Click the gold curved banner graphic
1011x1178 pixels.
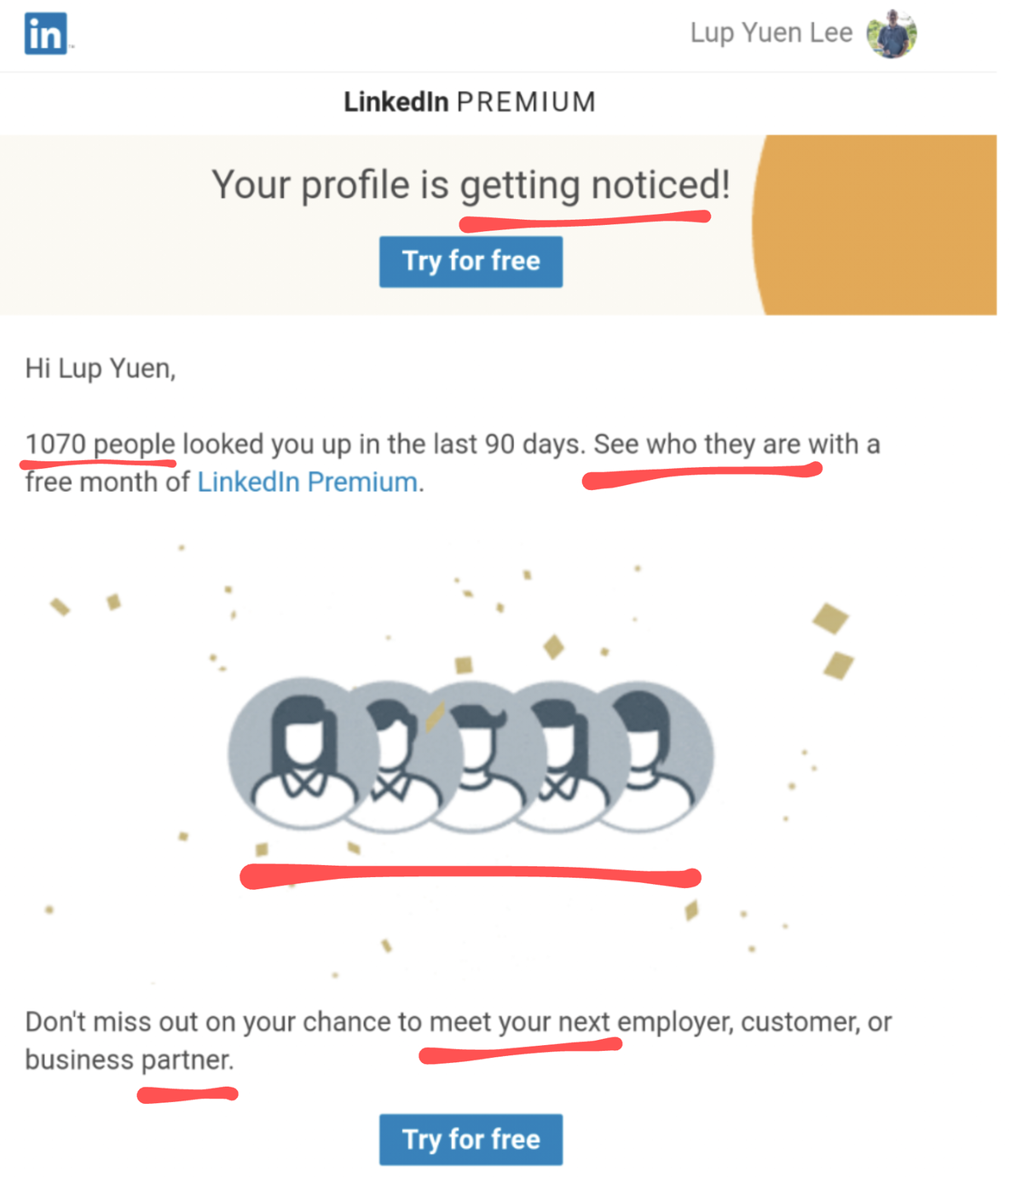(878, 225)
